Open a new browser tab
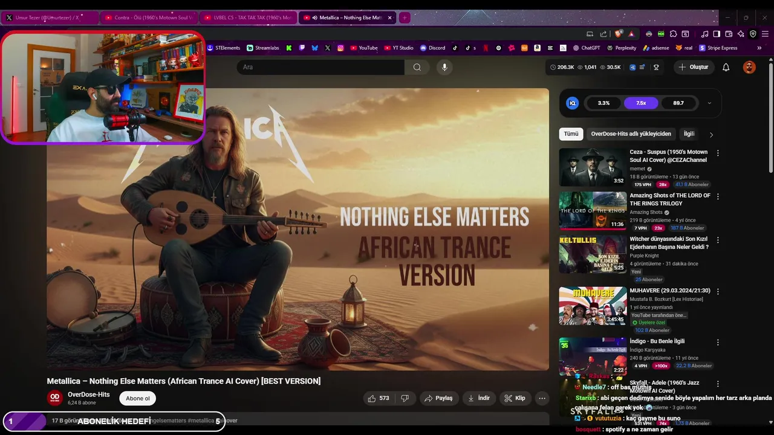The height and width of the screenshot is (435, 774). click(x=405, y=18)
